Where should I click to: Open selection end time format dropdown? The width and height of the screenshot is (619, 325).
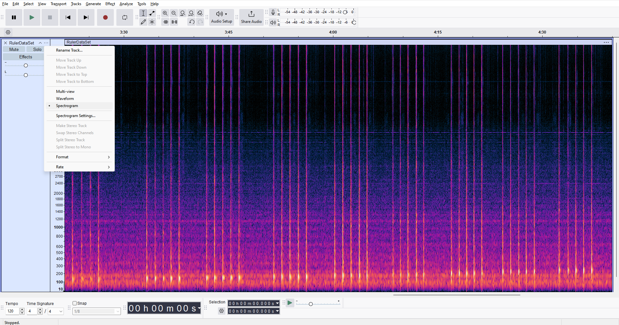pyautogui.click(x=277, y=311)
